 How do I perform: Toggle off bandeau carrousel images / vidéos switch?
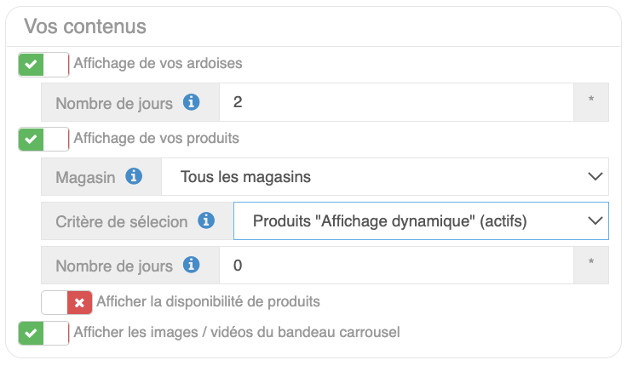[x=43, y=333]
